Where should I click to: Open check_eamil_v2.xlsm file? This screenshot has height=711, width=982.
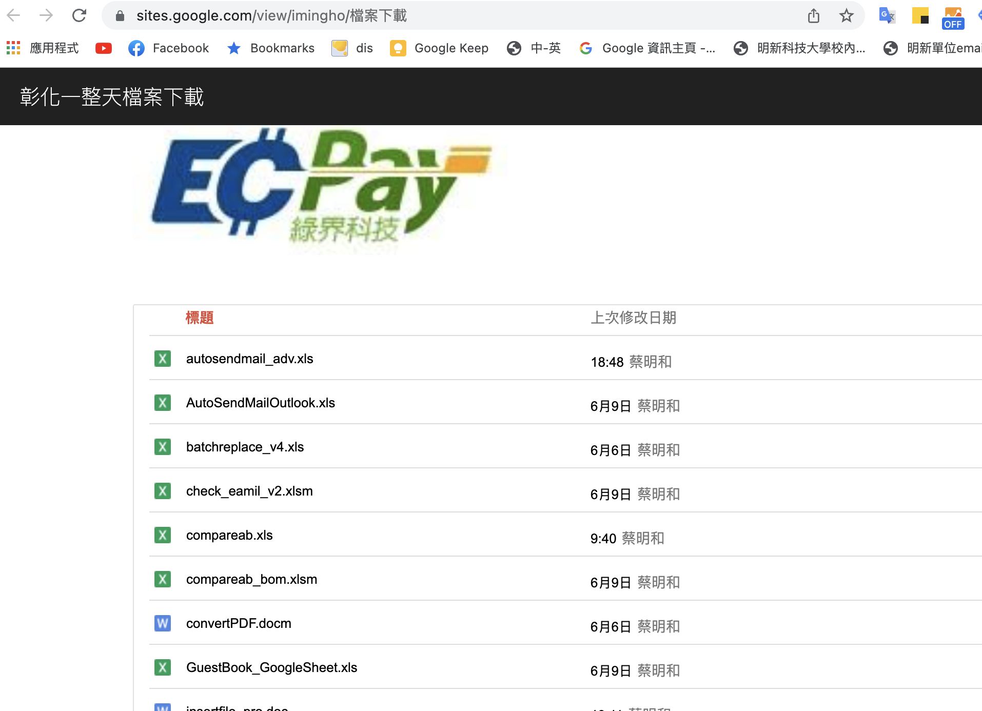tap(249, 491)
